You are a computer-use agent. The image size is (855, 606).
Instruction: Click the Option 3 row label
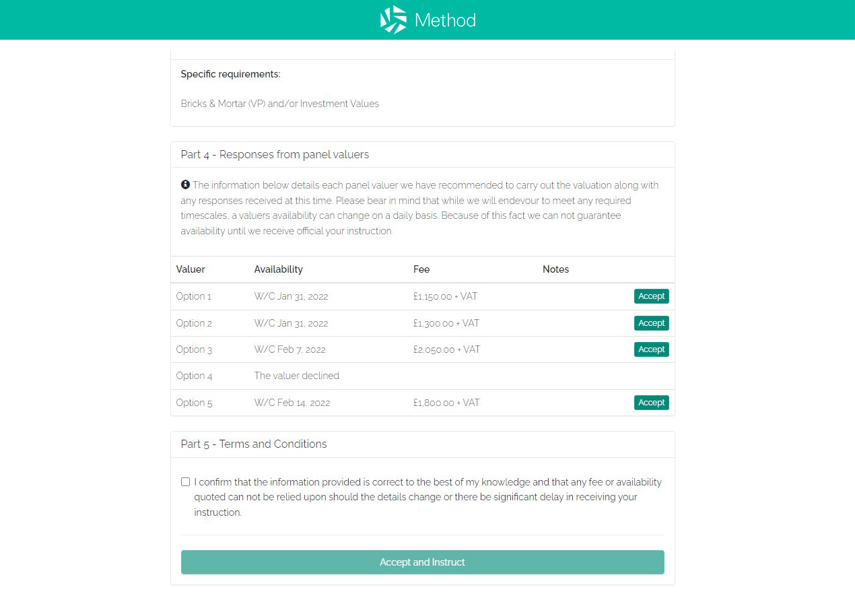coord(194,349)
